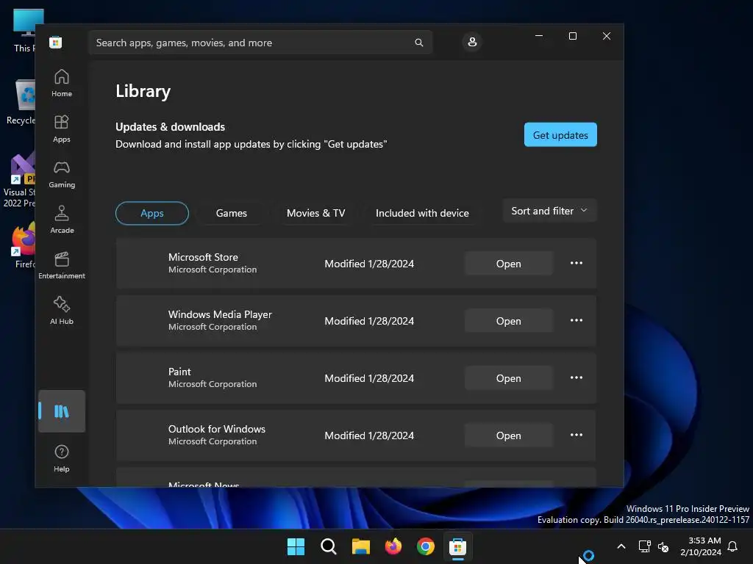Screen dimensions: 753x564
Task: Click Microsoft Store taskbar icon
Action: pos(457,546)
